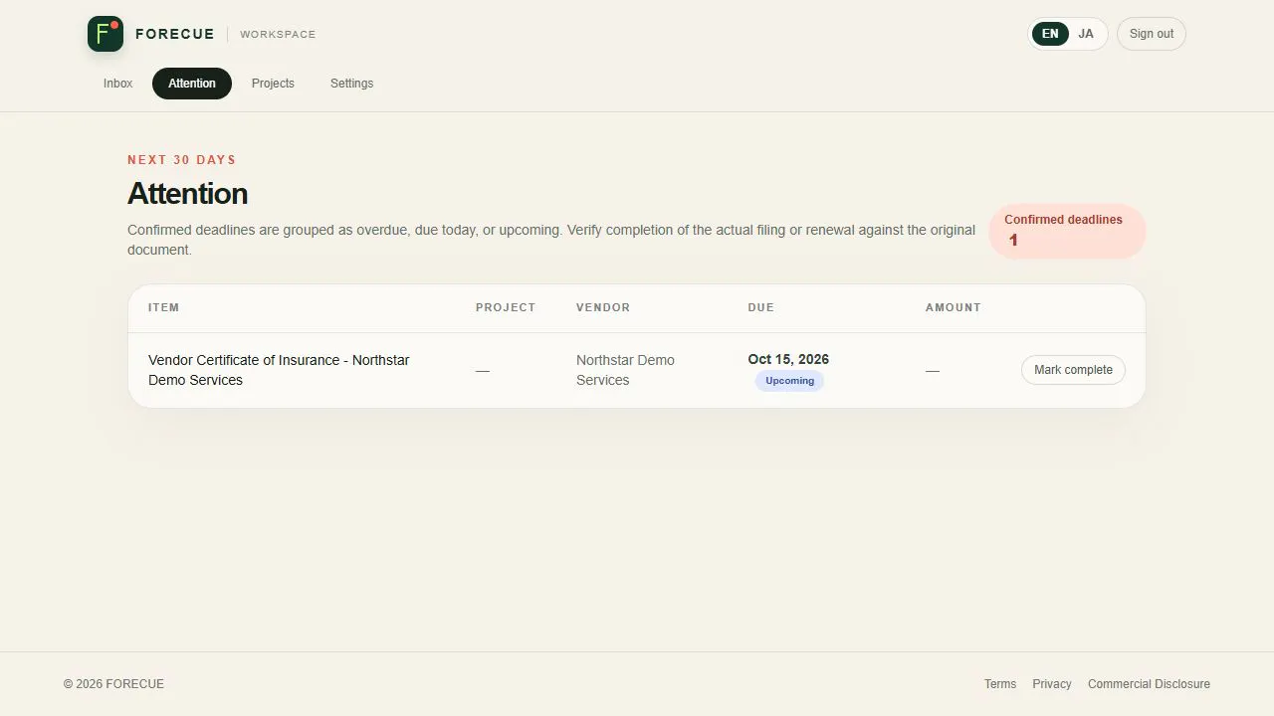Go to the Projects tab

(273, 84)
